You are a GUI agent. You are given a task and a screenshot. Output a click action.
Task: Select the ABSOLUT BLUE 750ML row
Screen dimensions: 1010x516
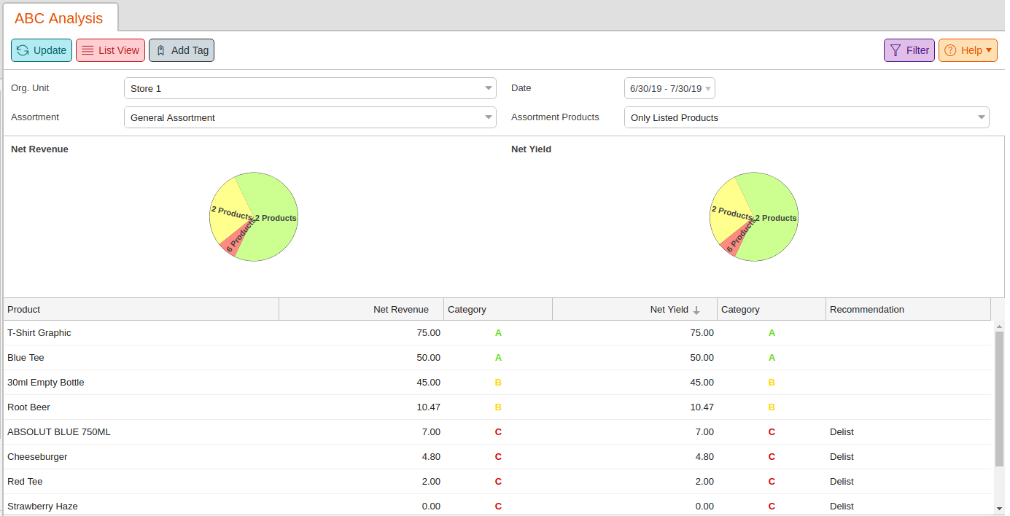point(59,432)
